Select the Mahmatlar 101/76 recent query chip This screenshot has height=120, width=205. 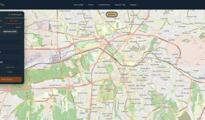(x=10, y=32)
